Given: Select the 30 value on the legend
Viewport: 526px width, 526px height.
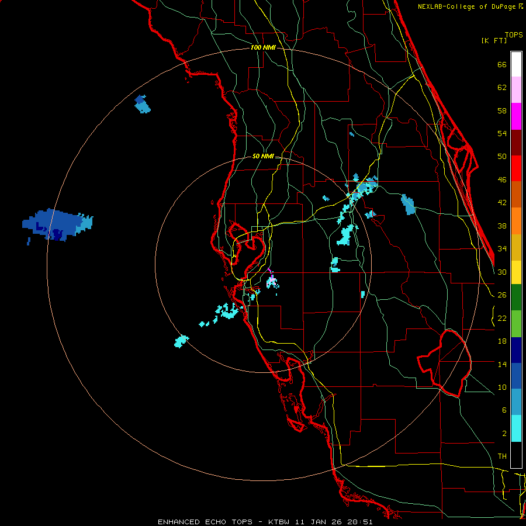Looking at the screenshot, I should tap(502, 272).
